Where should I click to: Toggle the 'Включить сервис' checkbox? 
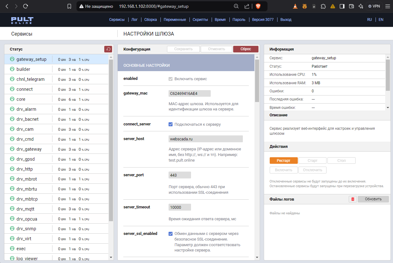pyautogui.click(x=171, y=79)
